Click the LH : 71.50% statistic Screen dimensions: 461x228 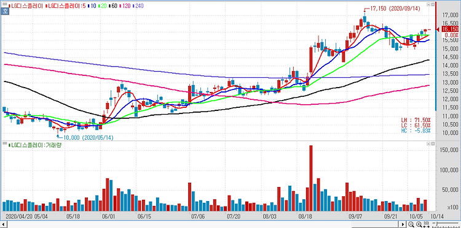pos(416,120)
